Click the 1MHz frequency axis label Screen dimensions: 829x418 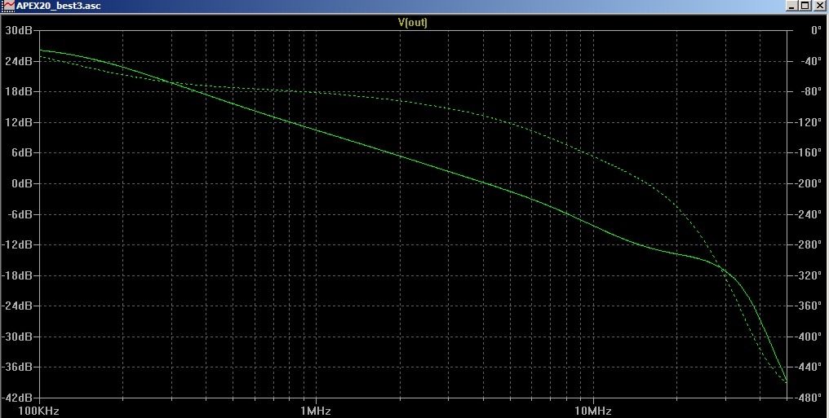tap(316, 411)
